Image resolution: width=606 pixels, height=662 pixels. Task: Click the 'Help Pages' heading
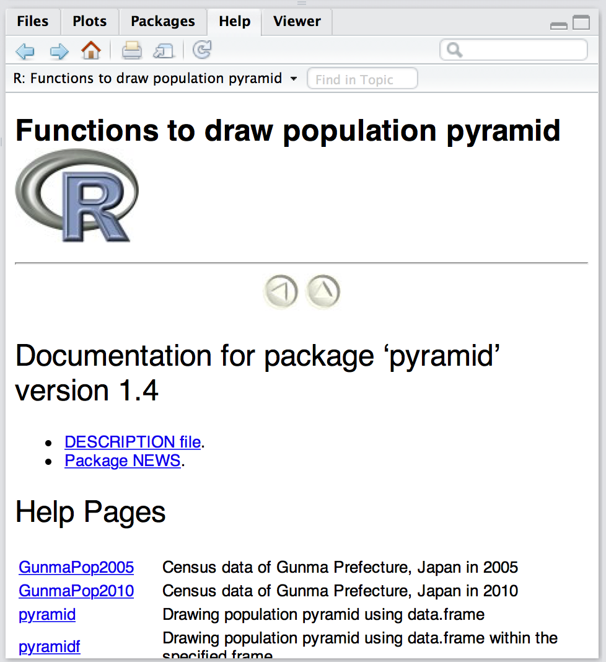(90, 512)
